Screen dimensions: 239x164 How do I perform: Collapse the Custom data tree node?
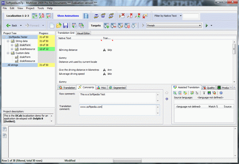8,53
